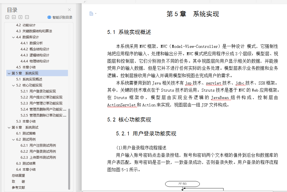Click the plus promote-level icon in 目录 toolbar
Viewport: 287px width, 192px height.
click(x=21, y=17)
